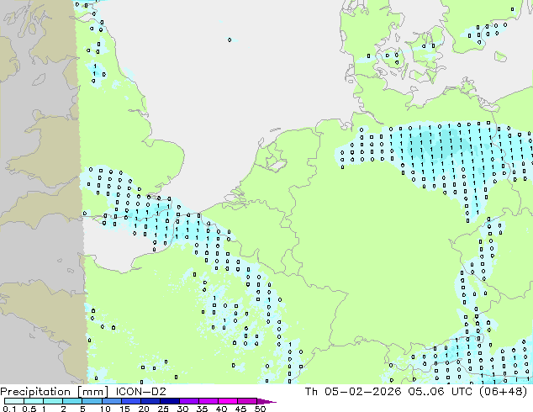Select the legend swatch between 0.1 and 0.5

[x=14, y=401]
